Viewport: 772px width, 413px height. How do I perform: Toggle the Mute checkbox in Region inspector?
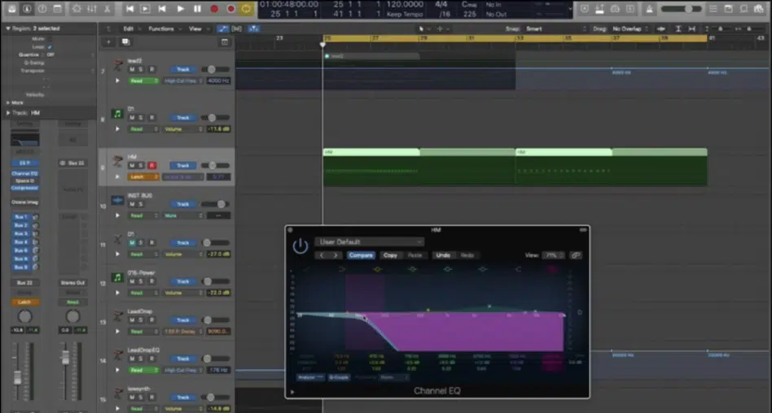pos(50,39)
